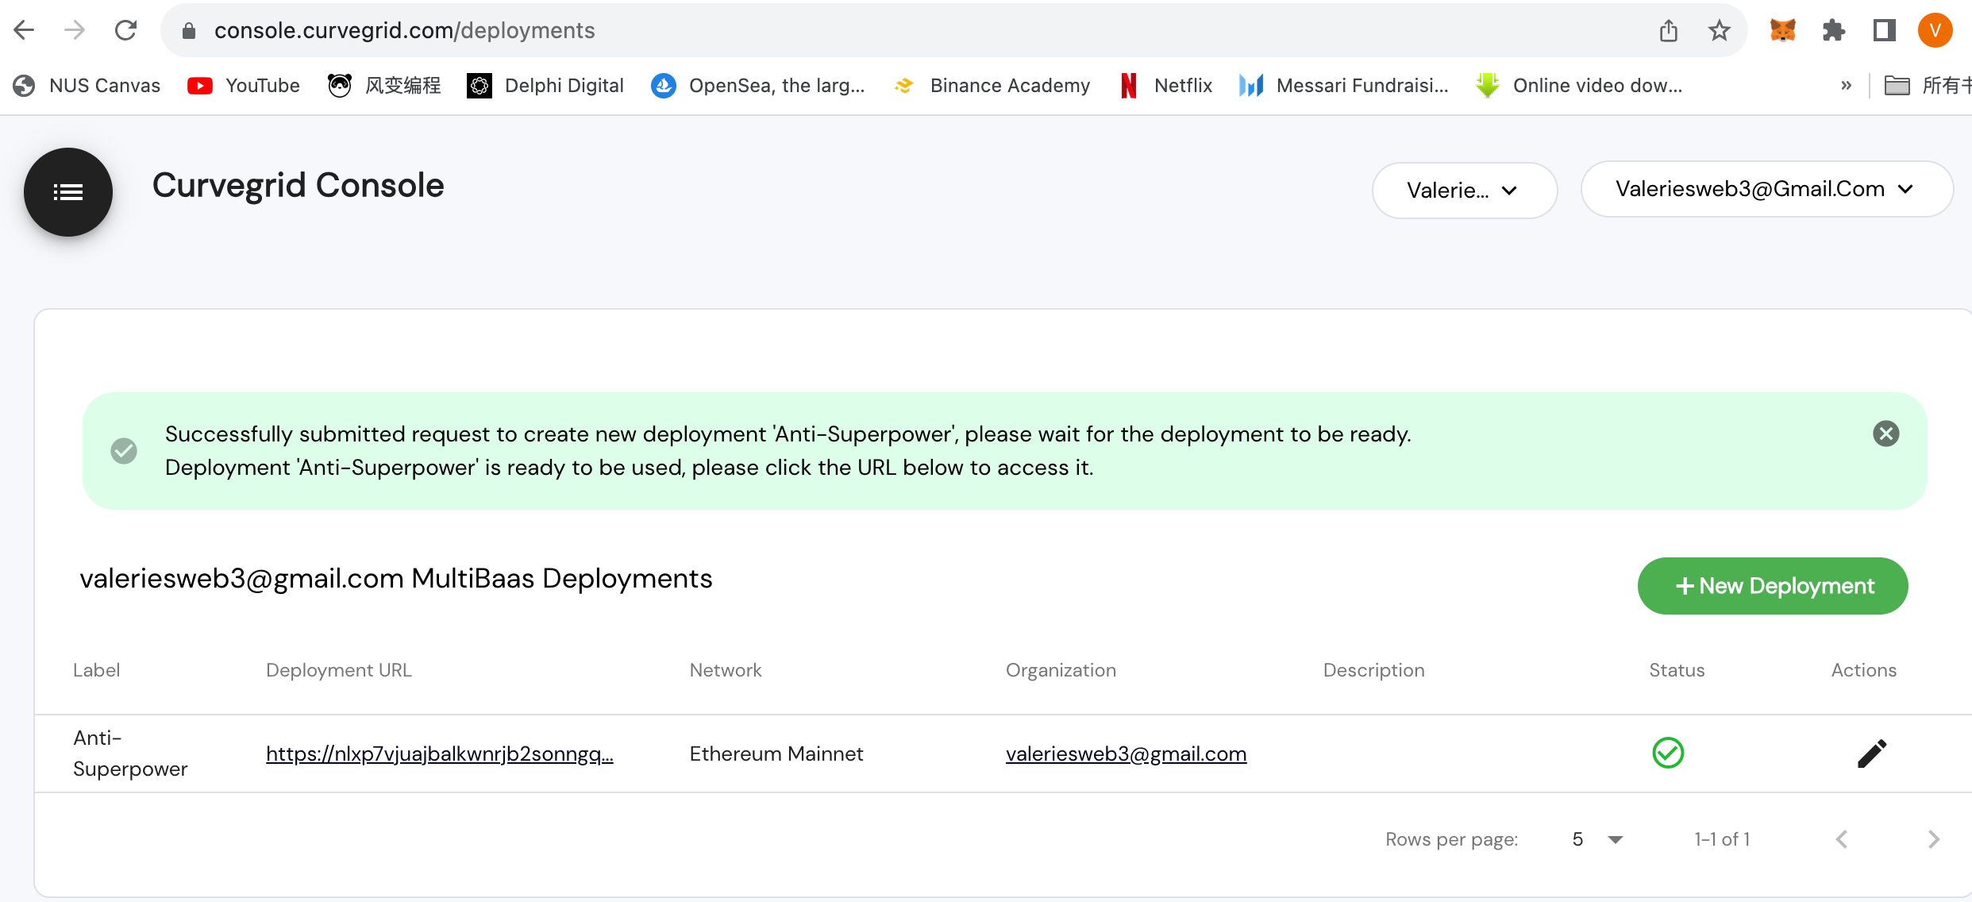Viewport: 1972px width, 902px height.
Task: Sort by Label column header
Action: [96, 670]
